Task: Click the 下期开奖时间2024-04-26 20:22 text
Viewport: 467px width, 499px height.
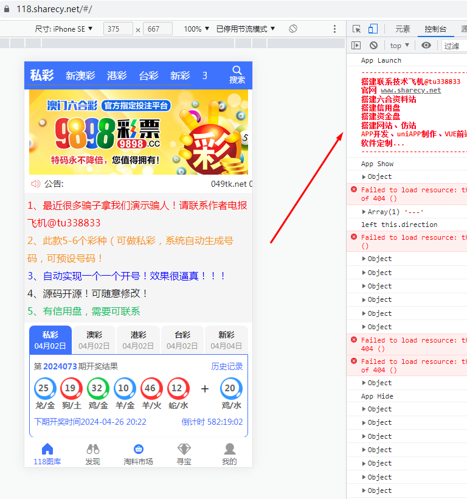Action: (x=90, y=422)
